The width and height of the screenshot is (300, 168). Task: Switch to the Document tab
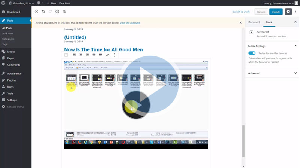(x=254, y=22)
